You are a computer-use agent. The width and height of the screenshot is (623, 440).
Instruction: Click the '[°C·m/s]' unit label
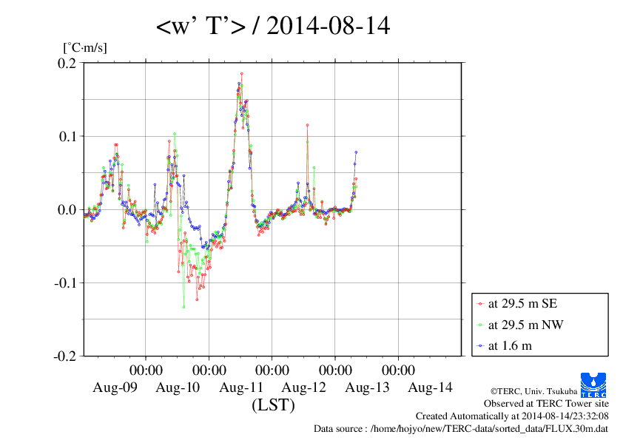tap(85, 47)
